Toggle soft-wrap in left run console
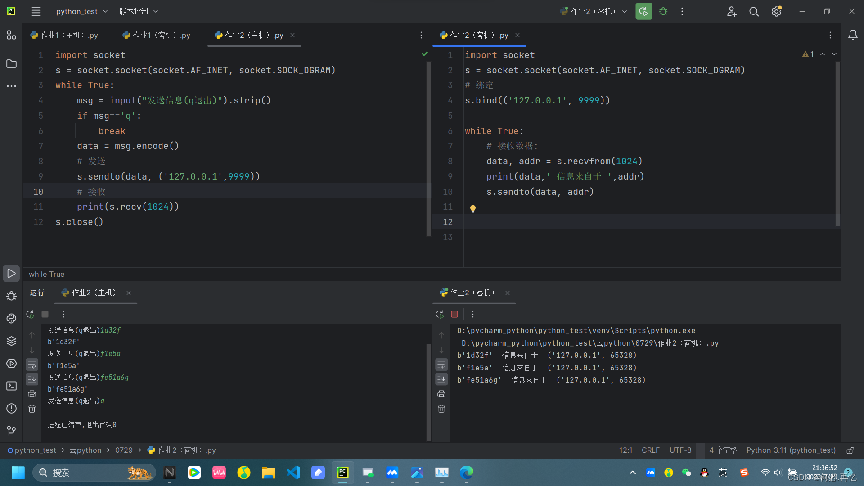Screen dimensions: 864x486 [x=32, y=364]
